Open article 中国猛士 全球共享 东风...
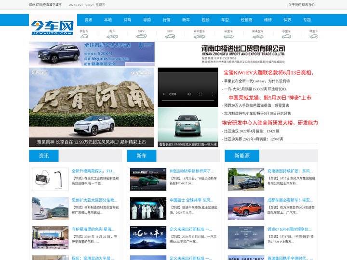 point(191,200)
